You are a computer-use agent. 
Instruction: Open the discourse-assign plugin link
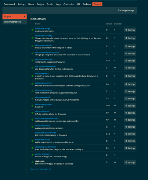(x=43, y=29)
